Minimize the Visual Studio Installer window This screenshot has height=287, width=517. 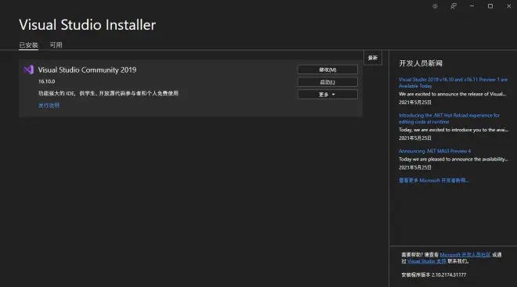point(472,6)
